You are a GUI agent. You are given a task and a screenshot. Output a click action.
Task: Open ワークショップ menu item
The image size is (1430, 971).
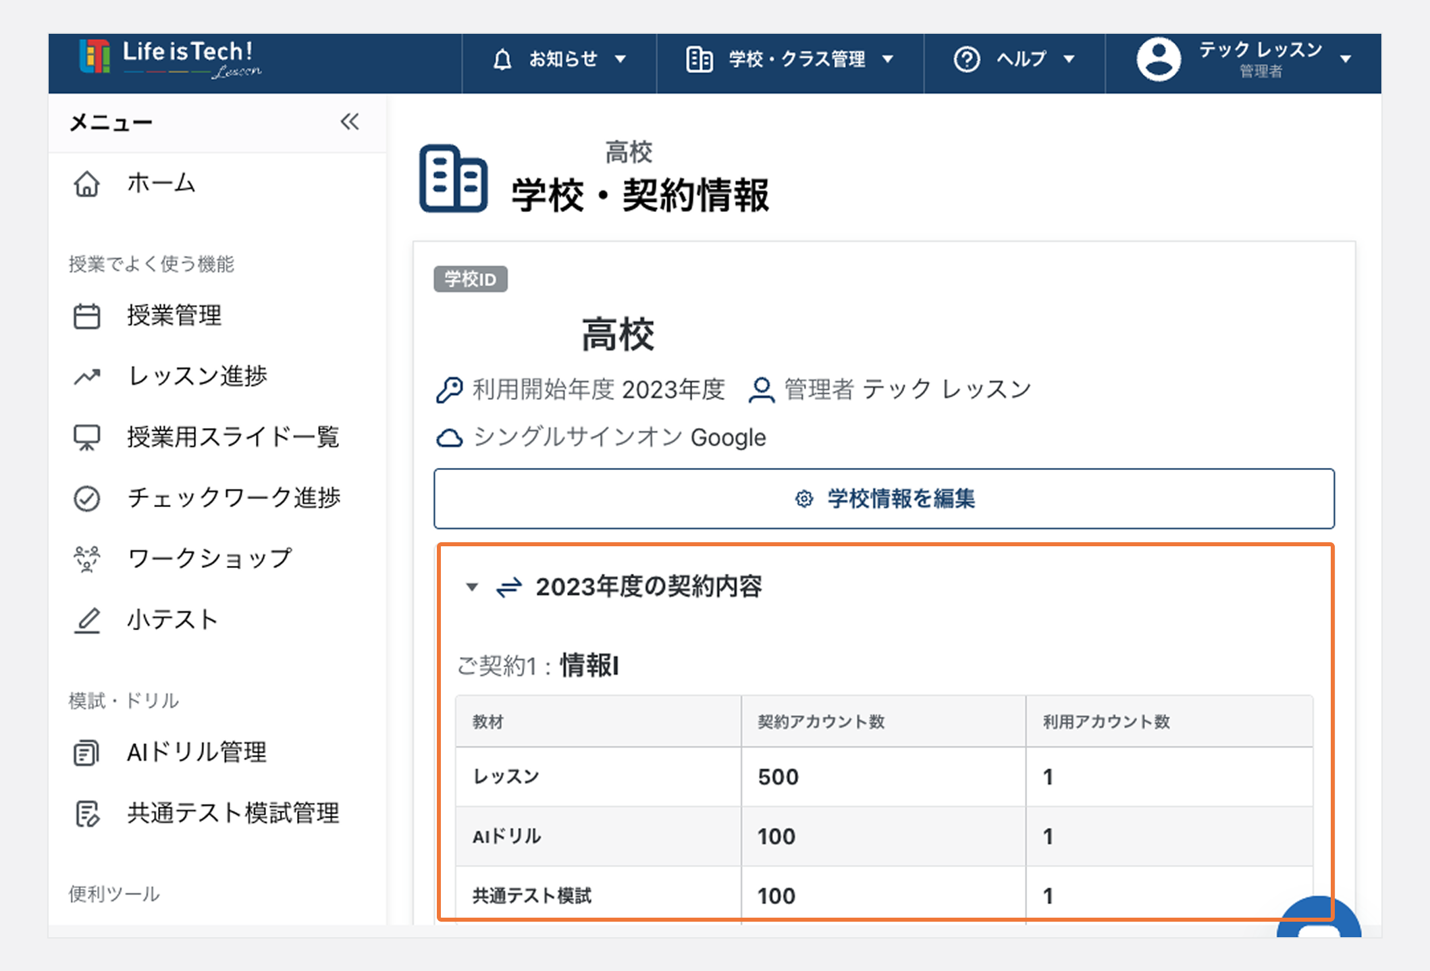(x=209, y=558)
